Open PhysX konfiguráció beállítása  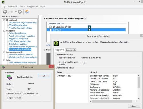click(20, 28)
